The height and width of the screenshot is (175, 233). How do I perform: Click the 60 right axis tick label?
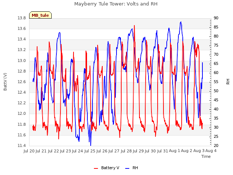(216, 73)
